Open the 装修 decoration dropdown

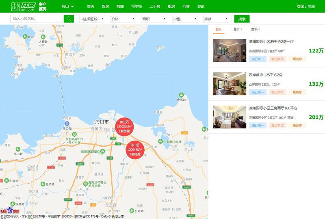pos(216,19)
